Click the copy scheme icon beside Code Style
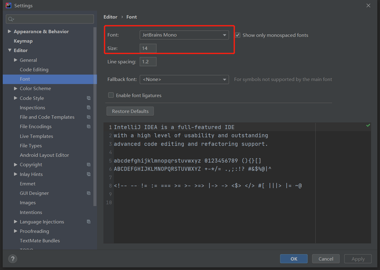The height and width of the screenshot is (270, 380). pyautogui.click(x=89, y=98)
